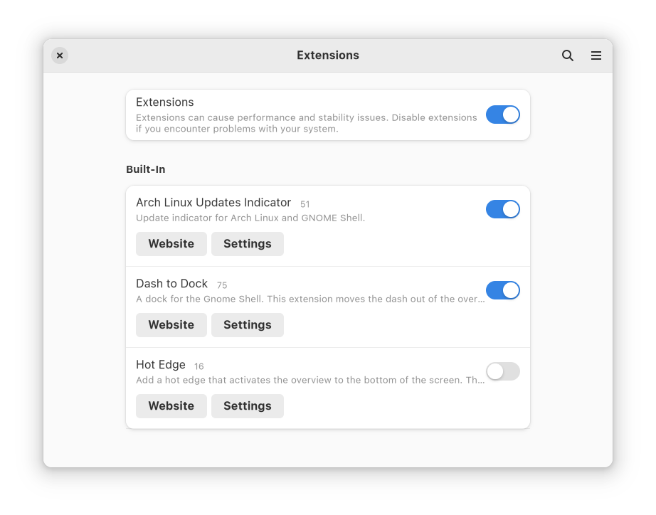The width and height of the screenshot is (656, 515).
Task: Open Settings for Arch Linux Updates Indicator
Action: click(x=247, y=243)
